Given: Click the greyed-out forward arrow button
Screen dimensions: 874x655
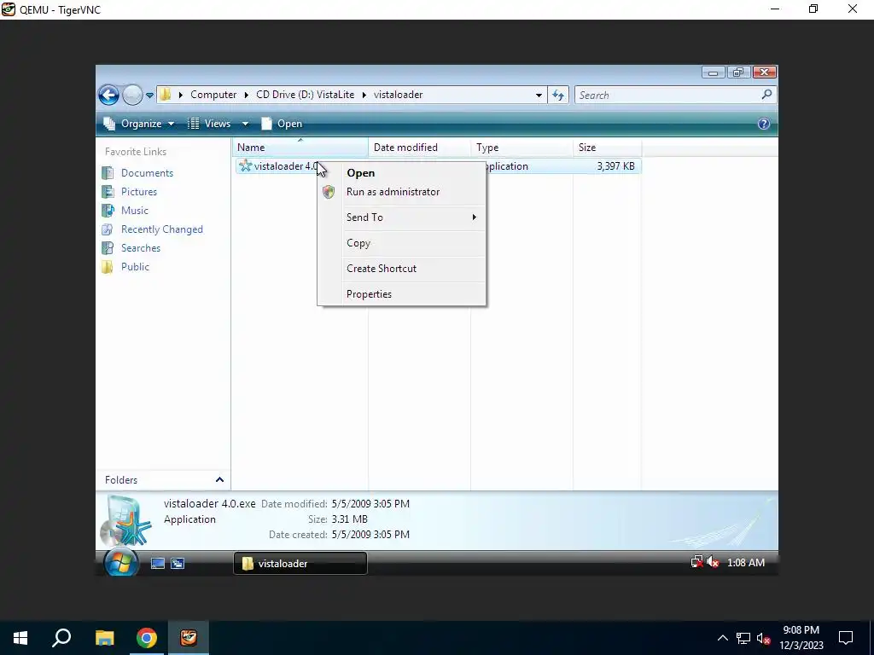Looking at the screenshot, I should coord(132,95).
